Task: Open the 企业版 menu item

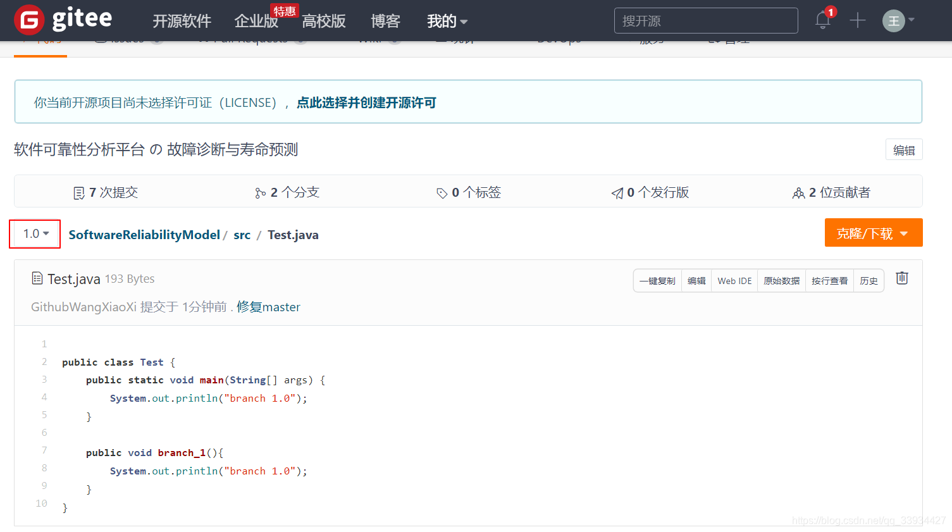Action: coord(256,21)
